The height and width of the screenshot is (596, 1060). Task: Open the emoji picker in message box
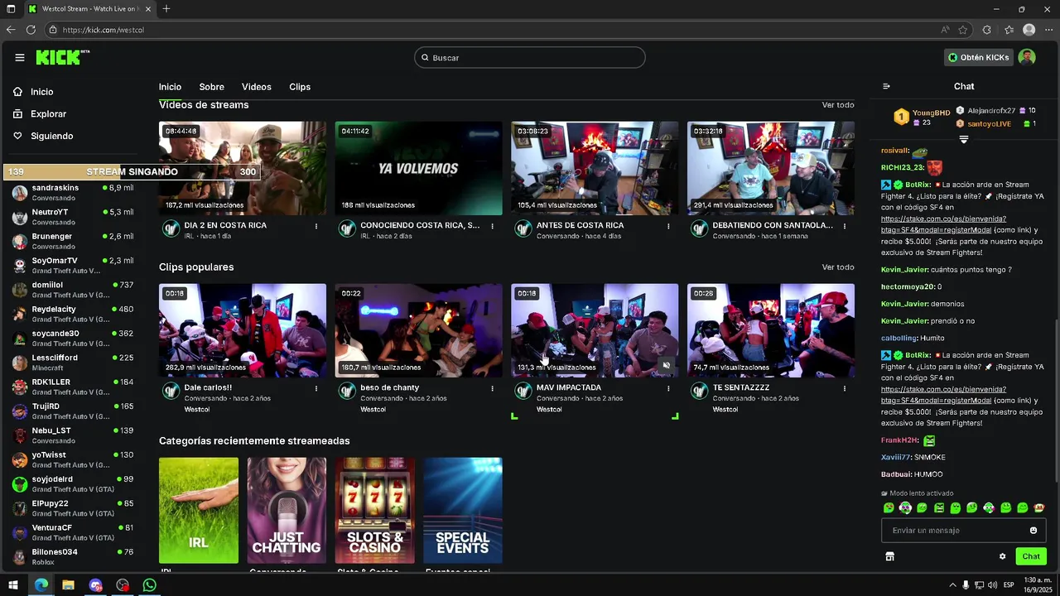pyautogui.click(x=1033, y=531)
